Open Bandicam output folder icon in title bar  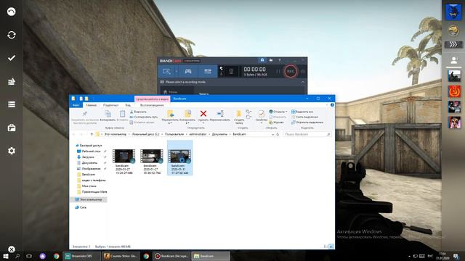(x=271, y=60)
